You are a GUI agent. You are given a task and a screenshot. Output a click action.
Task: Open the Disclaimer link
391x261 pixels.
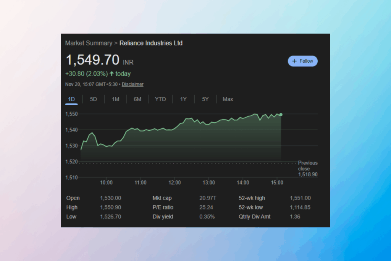click(132, 84)
